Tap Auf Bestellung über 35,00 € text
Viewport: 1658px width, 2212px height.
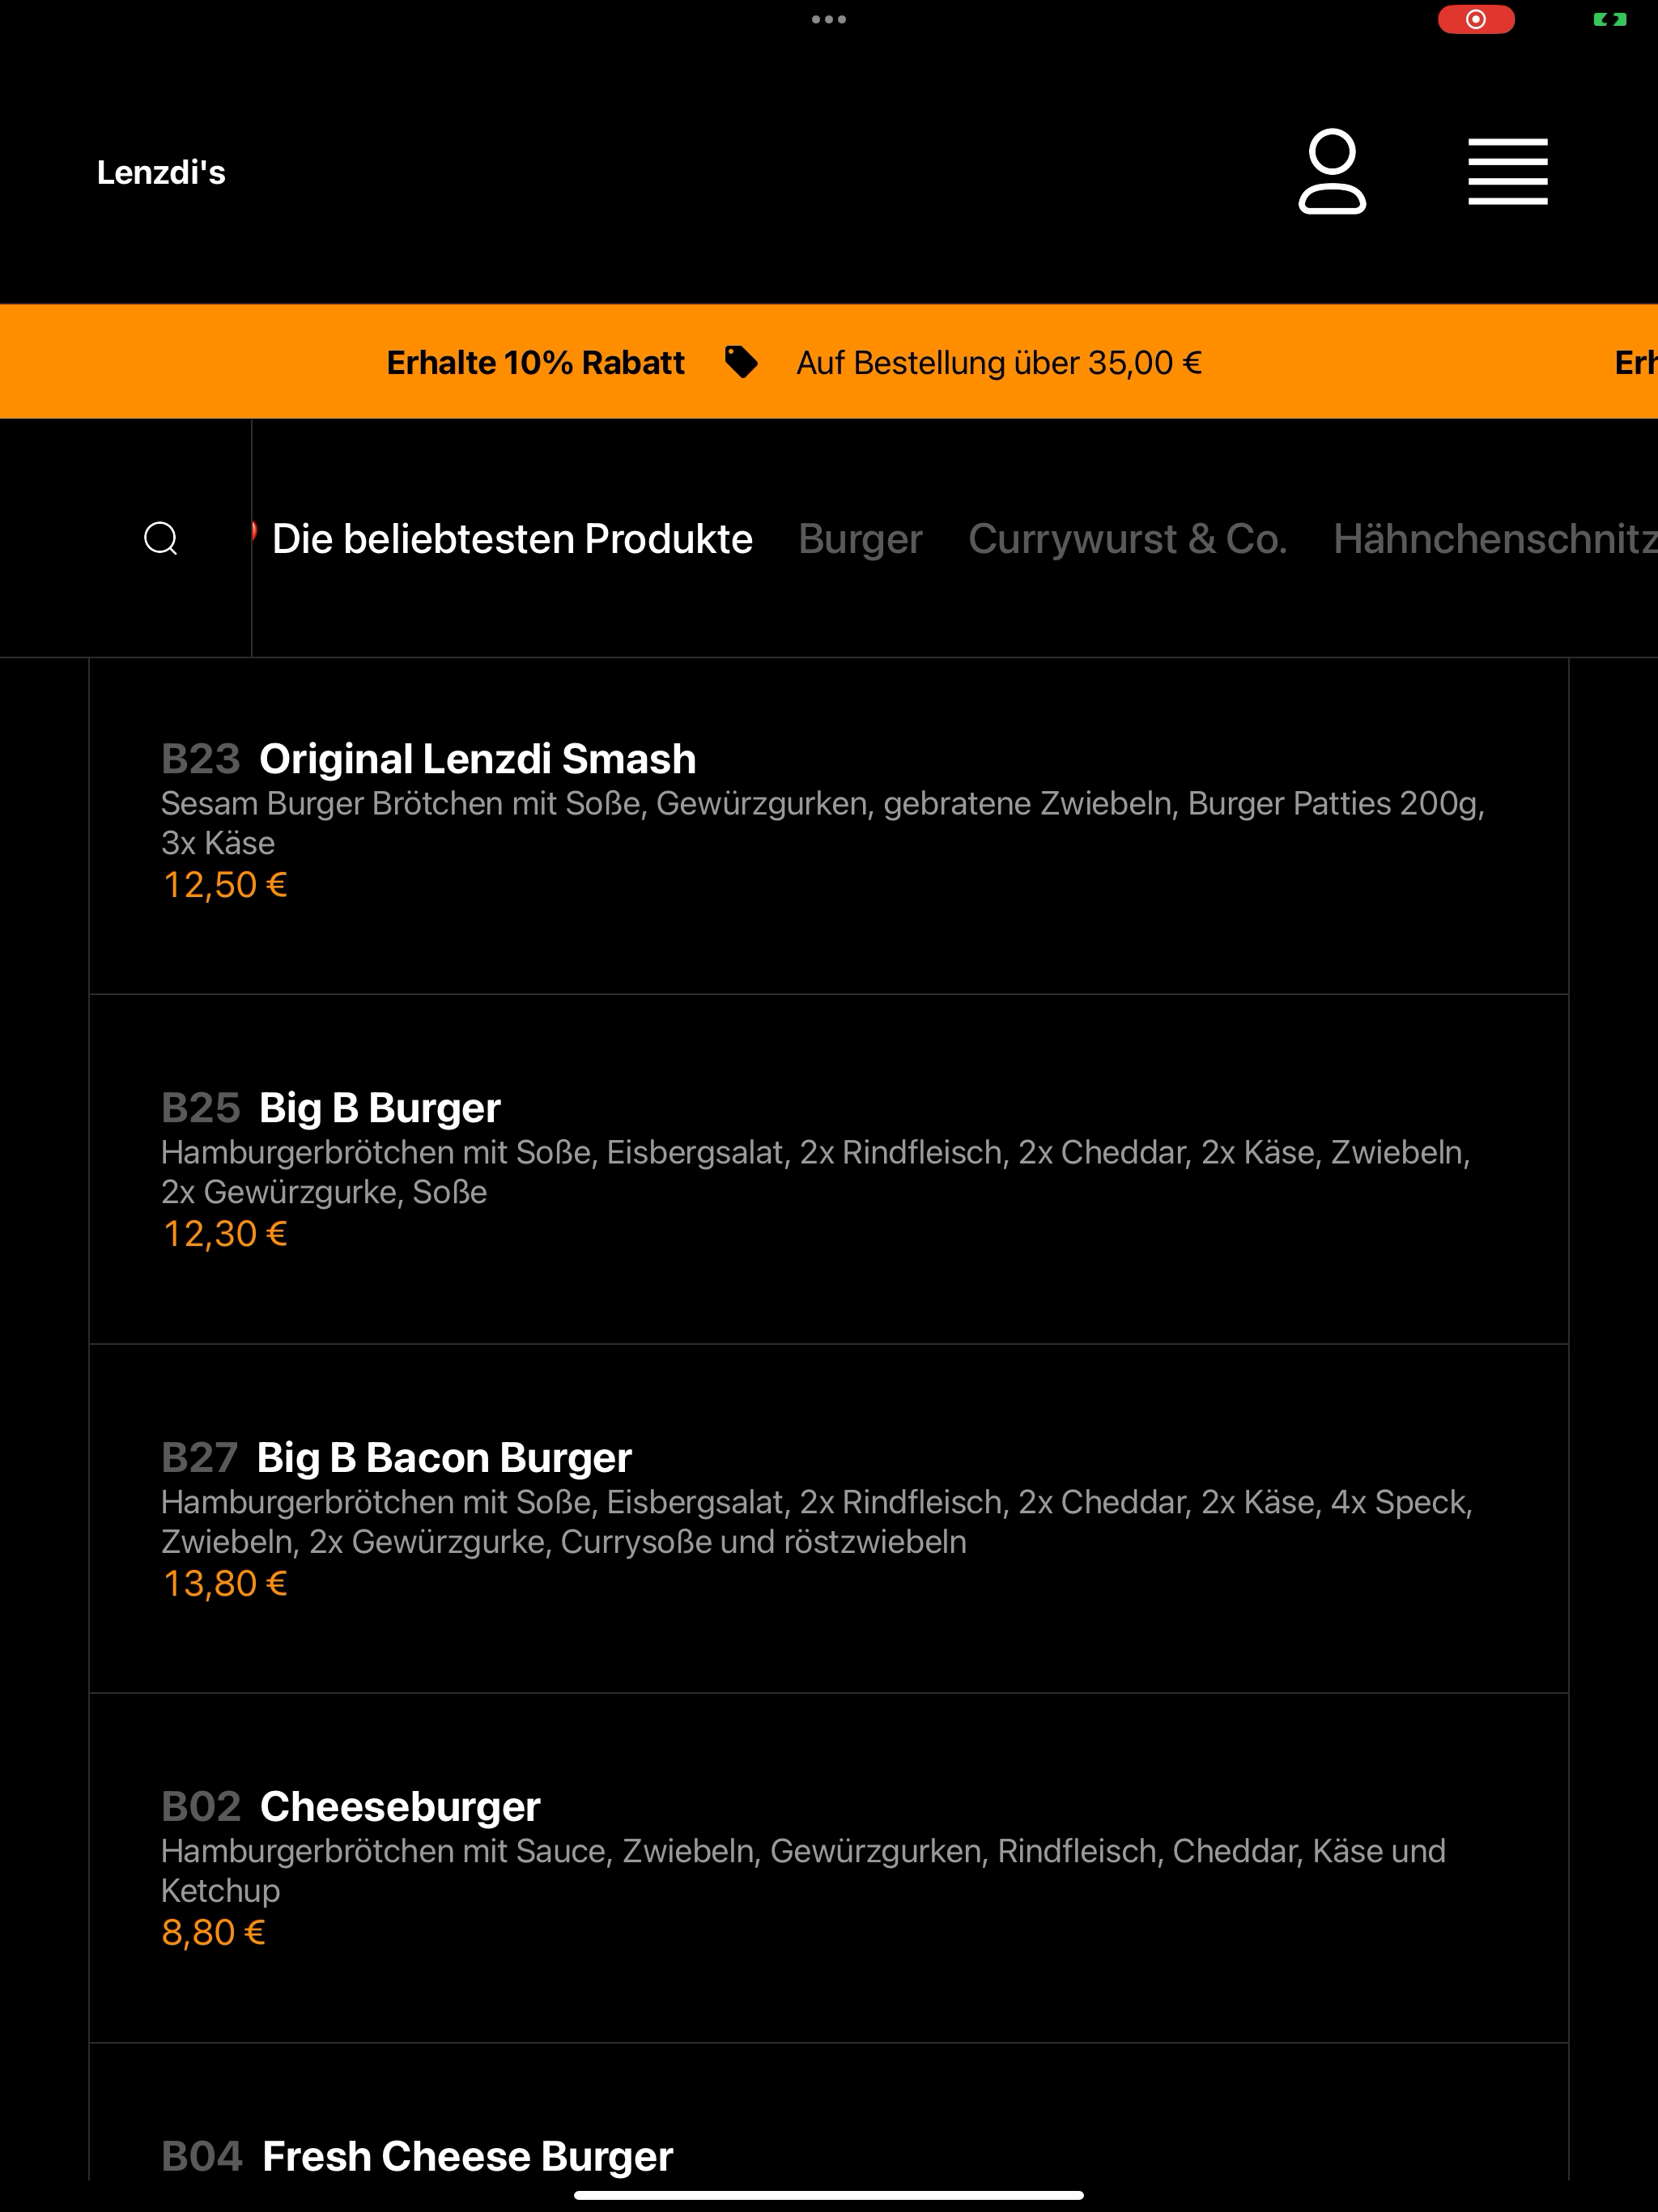coord(998,362)
